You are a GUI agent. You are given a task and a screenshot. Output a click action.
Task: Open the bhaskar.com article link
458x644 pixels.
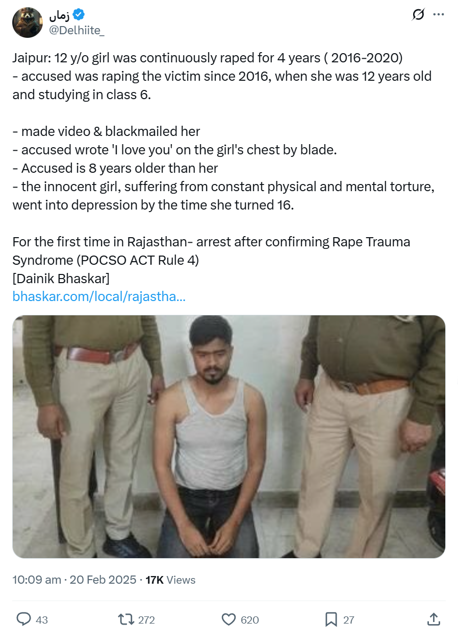point(99,296)
